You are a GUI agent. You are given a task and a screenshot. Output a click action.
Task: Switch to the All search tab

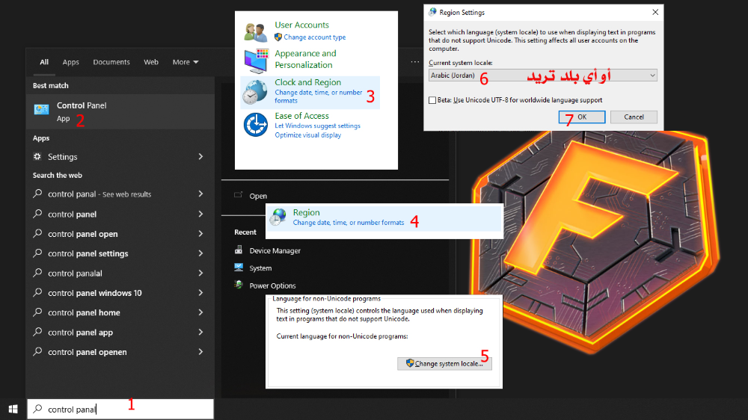click(44, 62)
